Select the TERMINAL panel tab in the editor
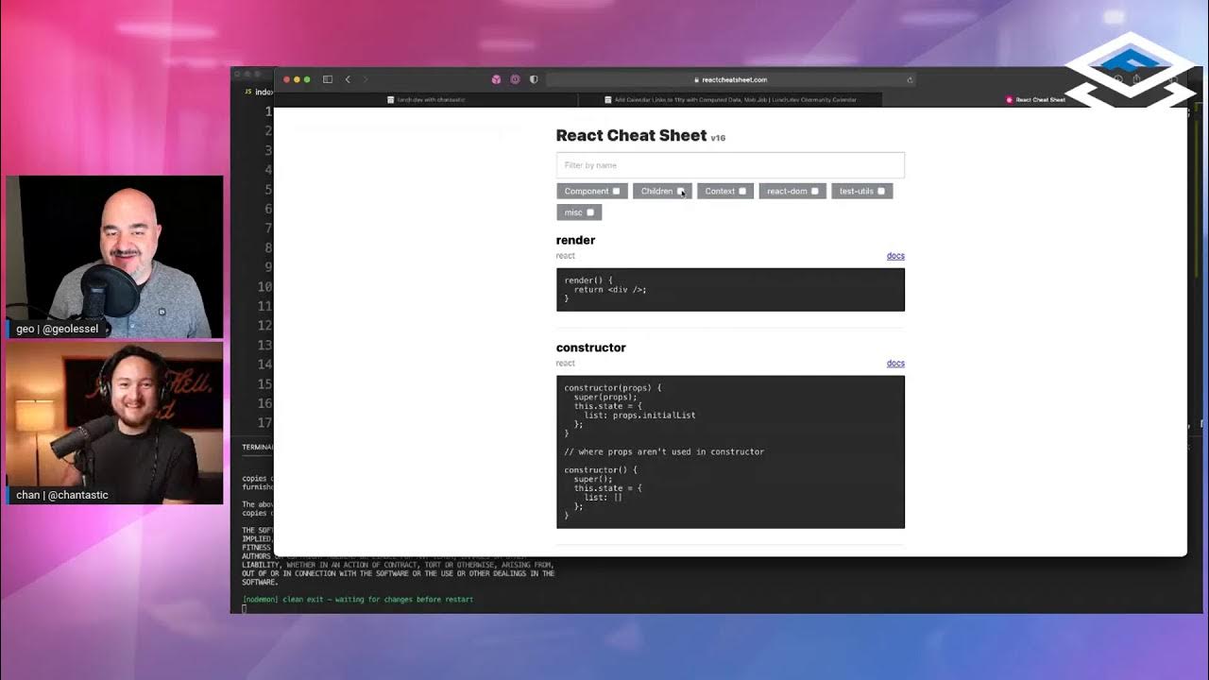Viewport: 1209px width, 680px height. pyautogui.click(x=258, y=447)
